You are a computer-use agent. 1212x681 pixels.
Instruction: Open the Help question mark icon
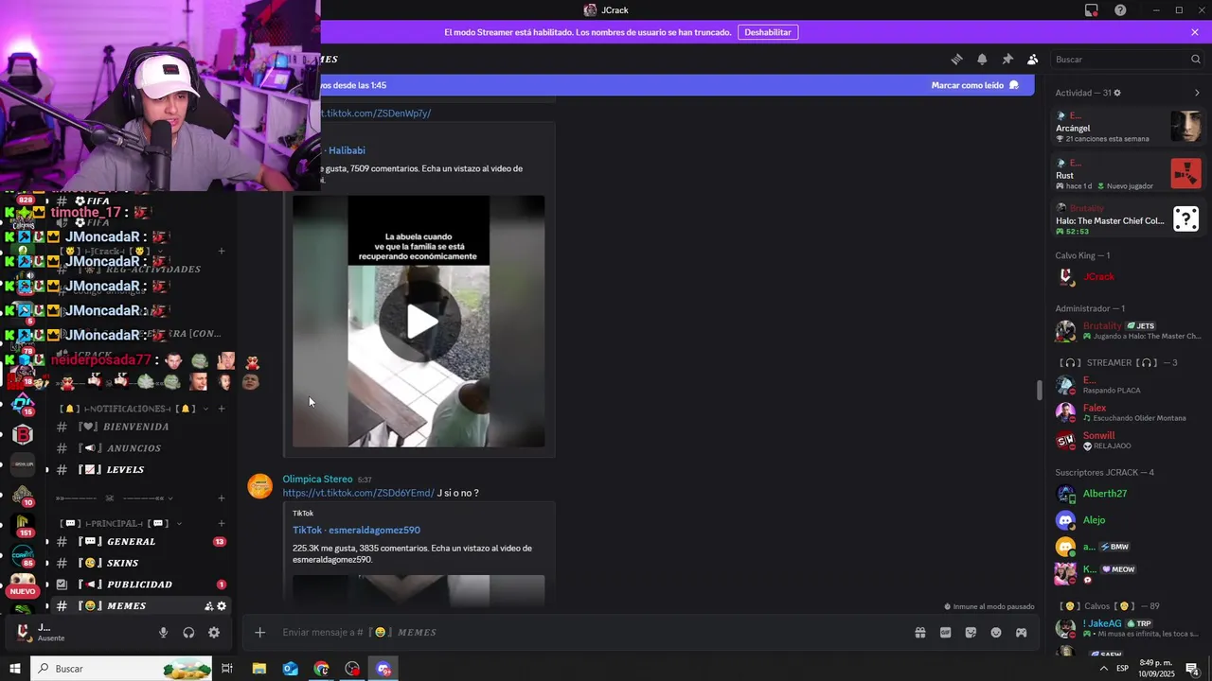pos(1120,10)
